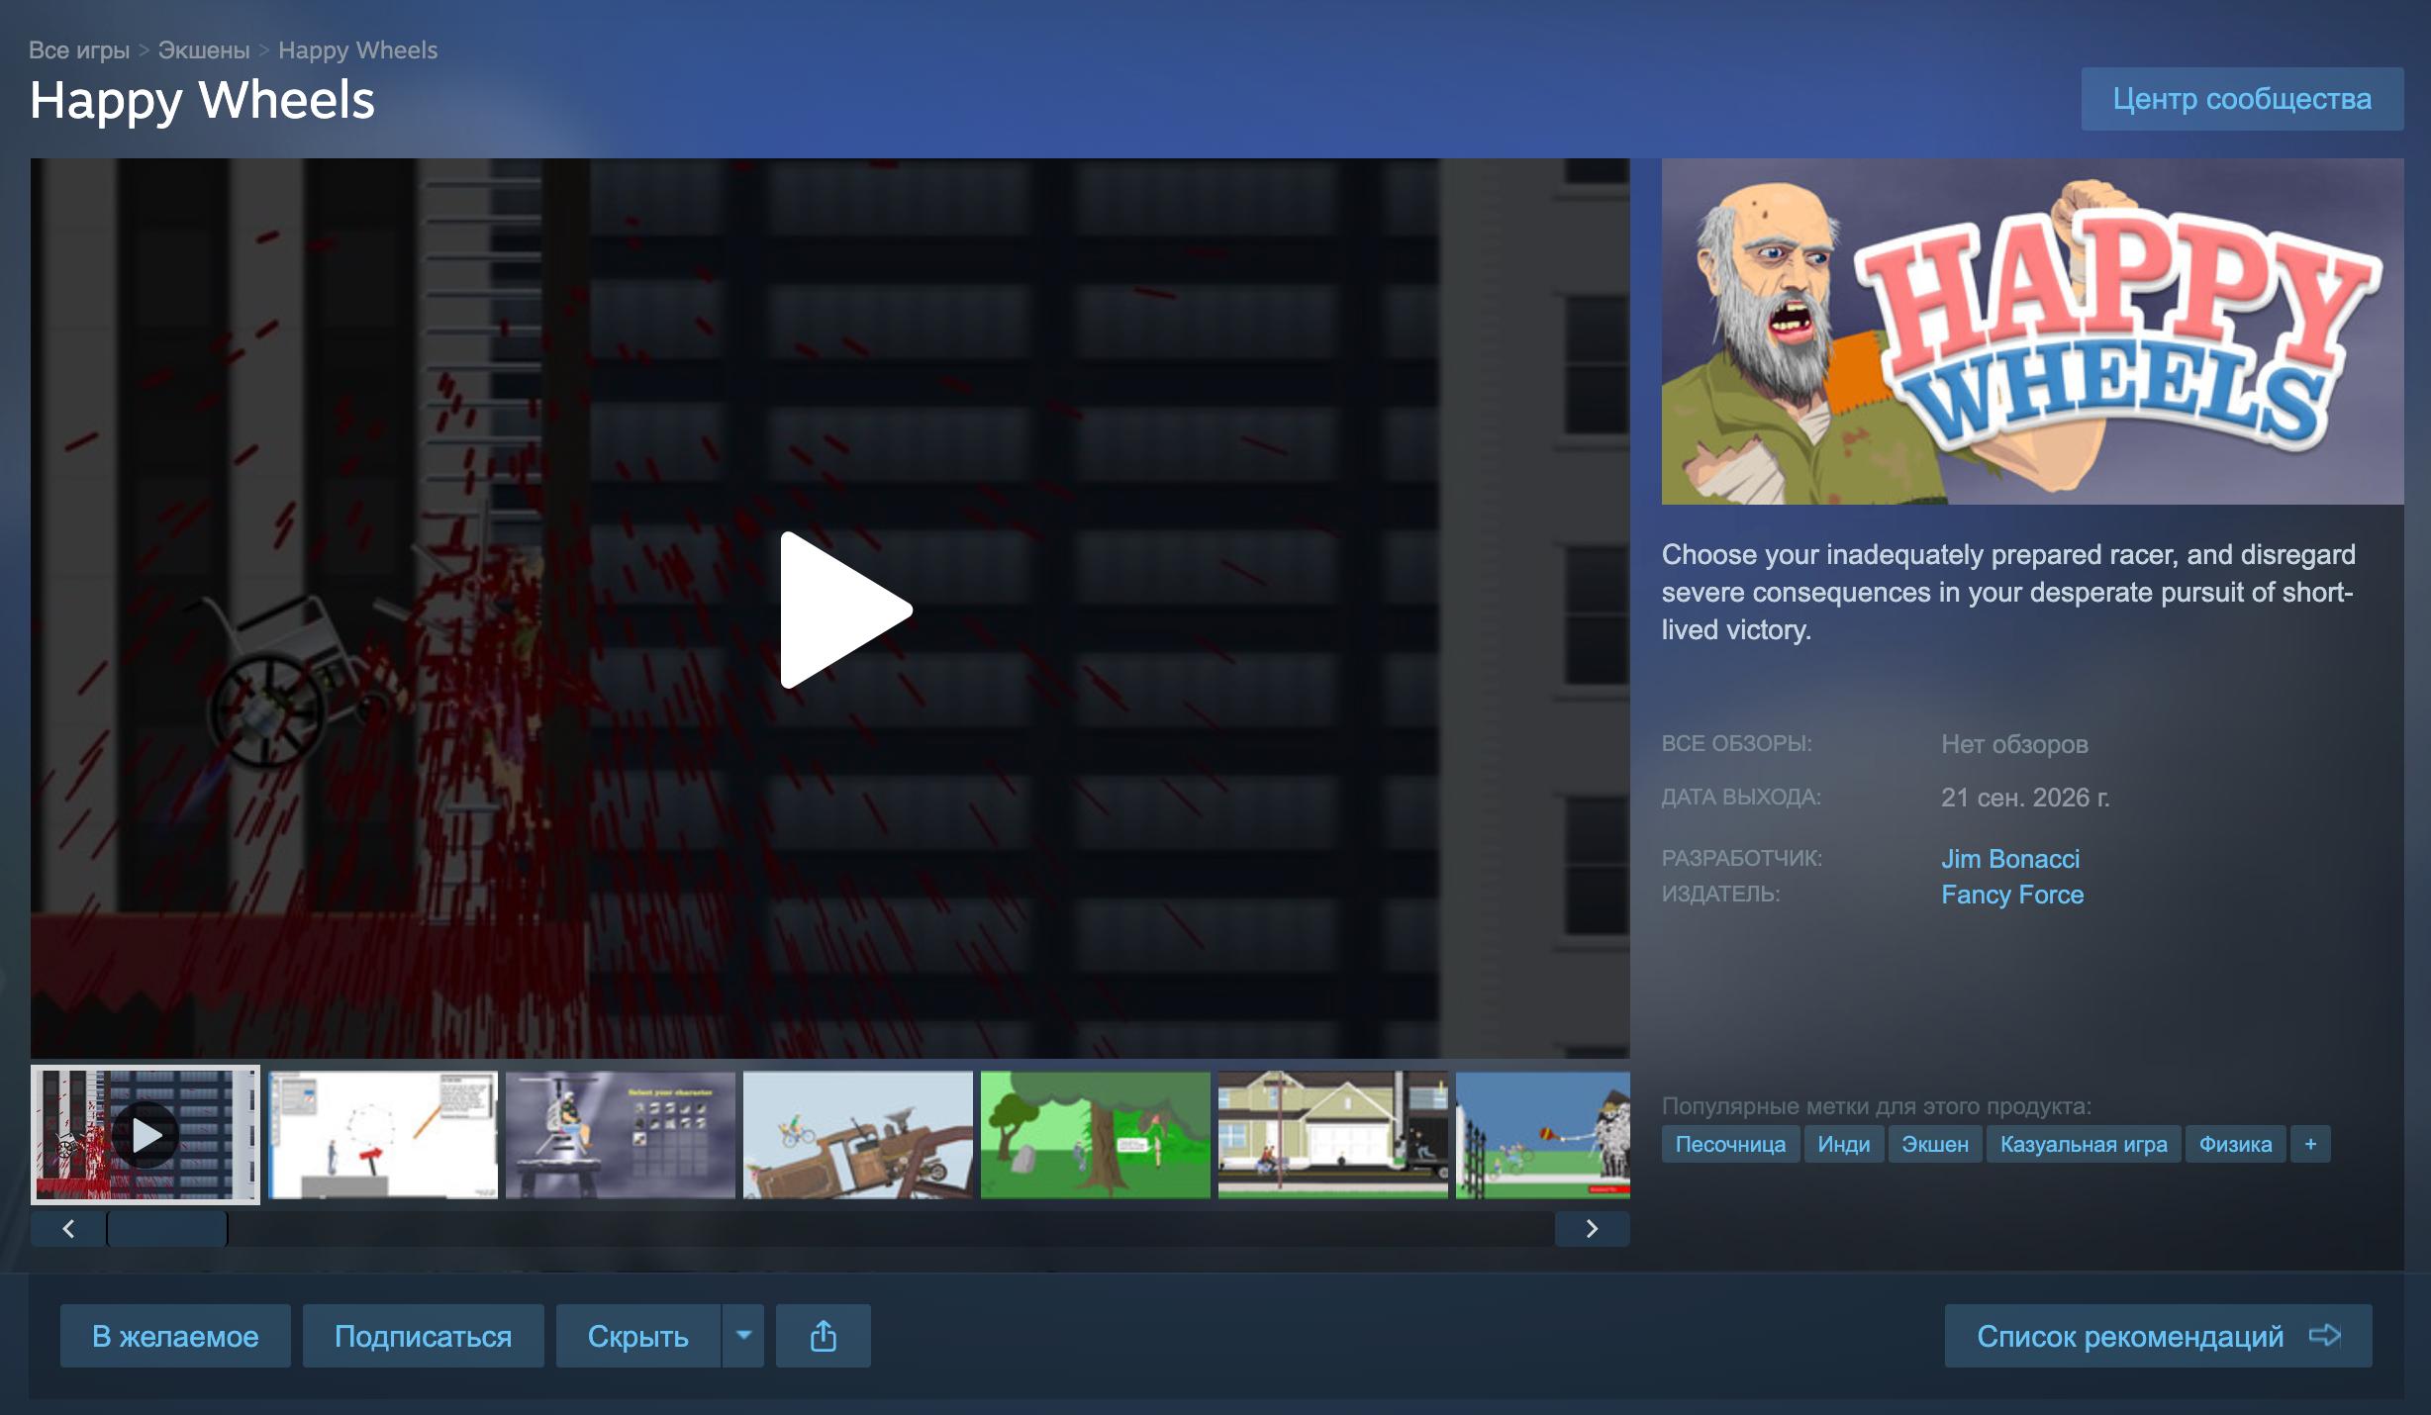
Task: Click the Казуальная игра tag
Action: [x=2084, y=1144]
